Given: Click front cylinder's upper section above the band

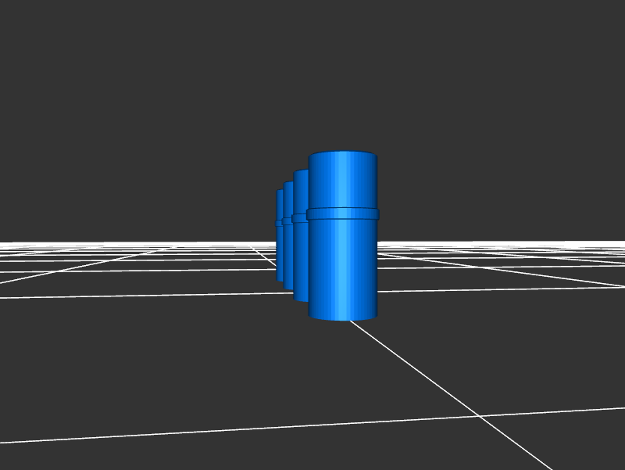Looking at the screenshot, I should 342,181.
